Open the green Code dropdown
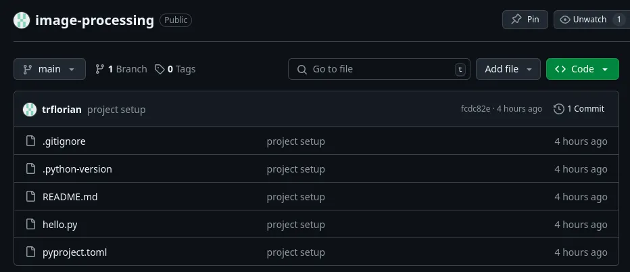The width and height of the screenshot is (630, 272). coord(582,69)
